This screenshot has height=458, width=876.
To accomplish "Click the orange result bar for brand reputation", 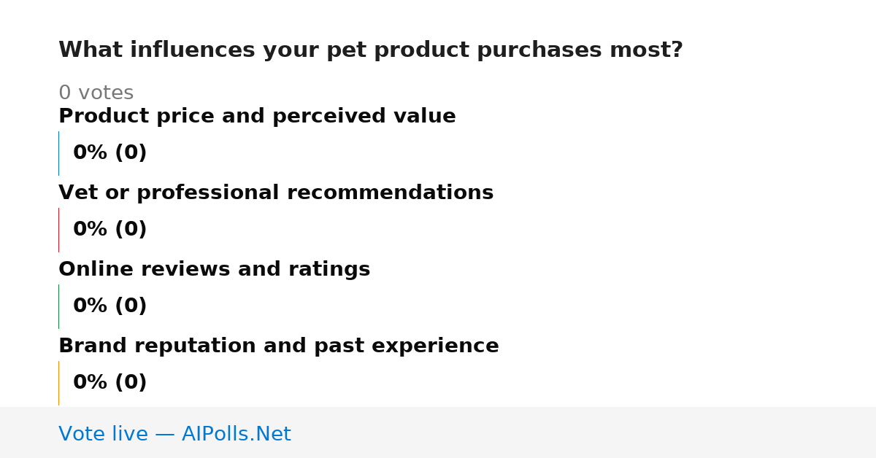I will [58, 383].
